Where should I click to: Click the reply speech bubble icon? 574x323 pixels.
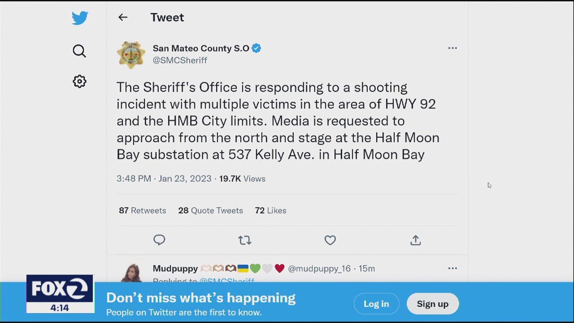point(159,240)
